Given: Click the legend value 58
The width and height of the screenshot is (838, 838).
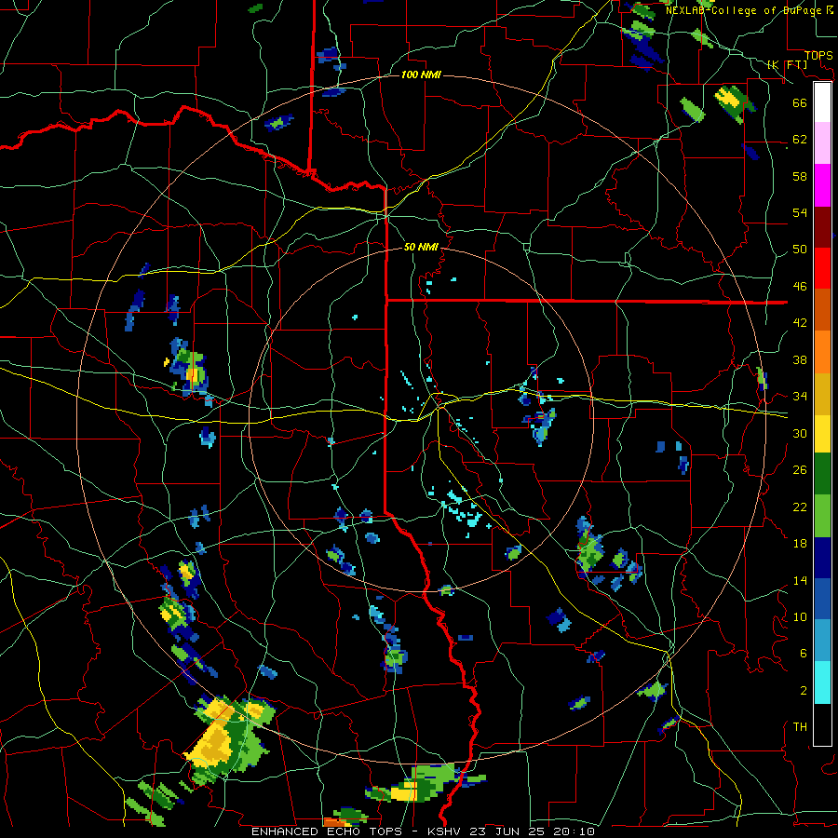Looking at the screenshot, I should pyautogui.click(x=800, y=176).
